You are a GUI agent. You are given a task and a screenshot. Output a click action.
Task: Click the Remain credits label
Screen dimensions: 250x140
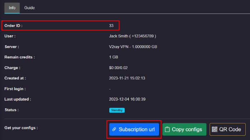pos(20,57)
